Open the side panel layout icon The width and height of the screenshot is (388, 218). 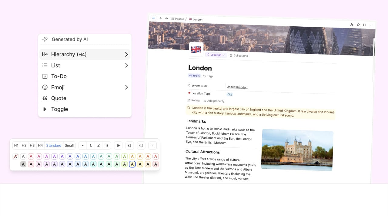(365, 25)
